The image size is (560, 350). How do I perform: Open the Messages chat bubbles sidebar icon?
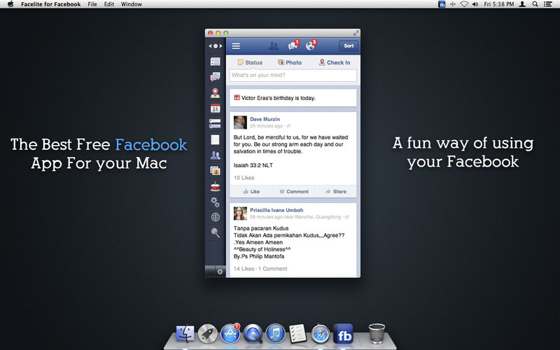[215, 77]
